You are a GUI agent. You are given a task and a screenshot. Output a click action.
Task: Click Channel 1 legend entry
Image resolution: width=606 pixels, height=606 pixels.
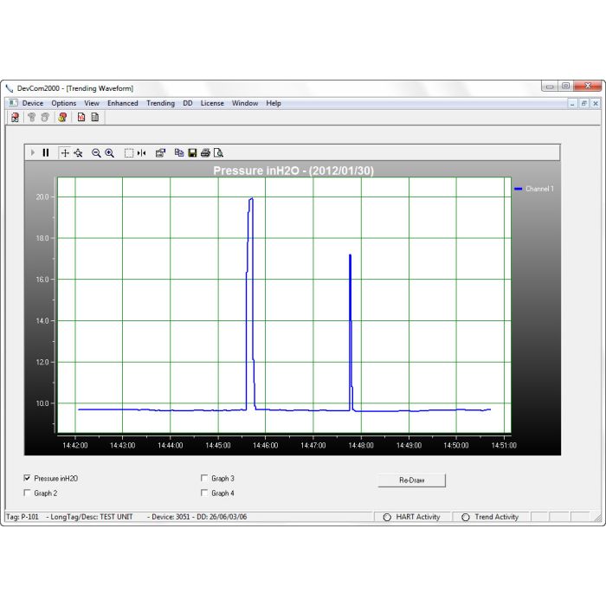coord(538,189)
